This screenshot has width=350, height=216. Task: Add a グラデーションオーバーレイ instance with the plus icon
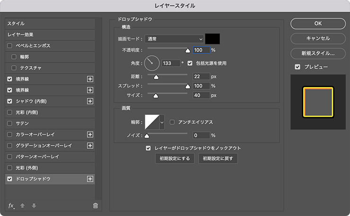[90, 146]
